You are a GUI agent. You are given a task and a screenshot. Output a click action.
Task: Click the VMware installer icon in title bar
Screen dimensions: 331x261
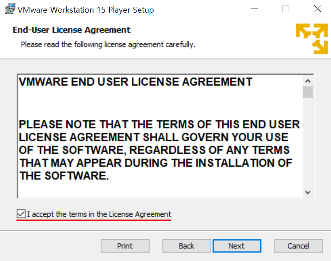click(x=10, y=9)
